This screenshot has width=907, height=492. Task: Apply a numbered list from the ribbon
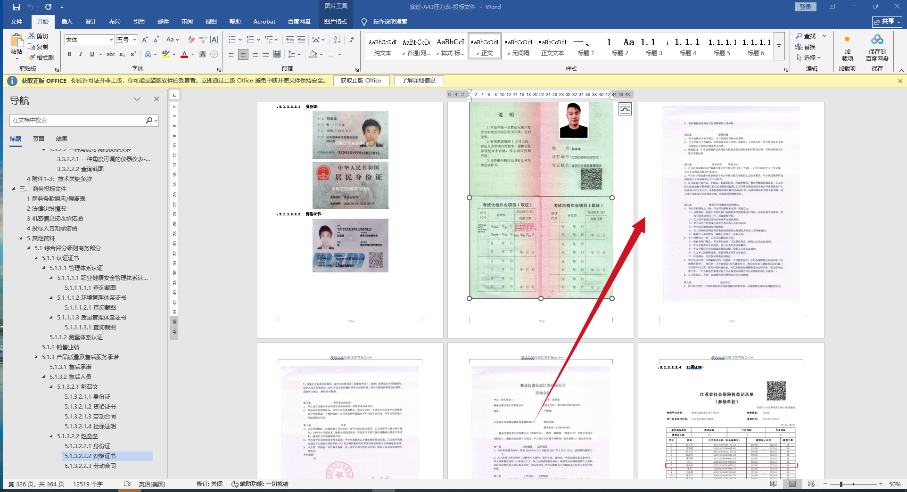pos(250,40)
